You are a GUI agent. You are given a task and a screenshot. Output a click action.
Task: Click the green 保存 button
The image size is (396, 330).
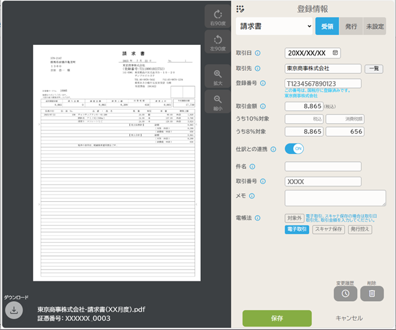[x=277, y=318]
